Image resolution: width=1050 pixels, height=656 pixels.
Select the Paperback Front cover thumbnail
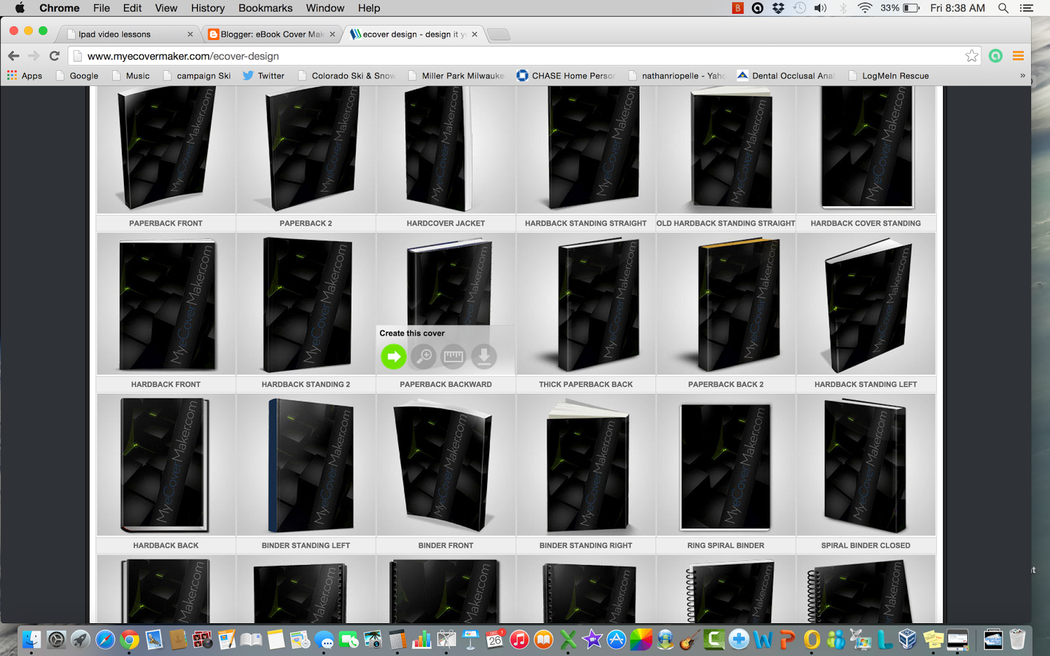(166, 149)
